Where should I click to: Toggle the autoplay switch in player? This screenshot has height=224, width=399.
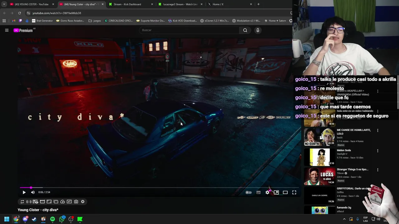pyautogui.click(x=248, y=192)
